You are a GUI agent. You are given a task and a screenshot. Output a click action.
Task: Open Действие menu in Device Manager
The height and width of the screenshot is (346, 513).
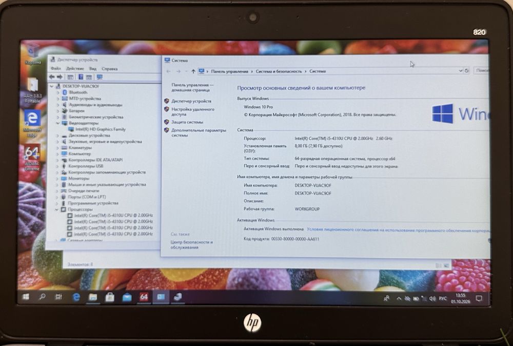point(75,69)
